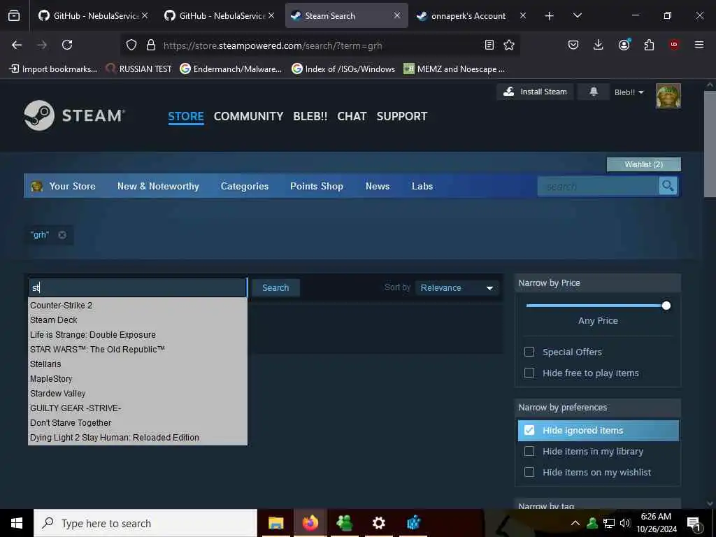
Task: Open File Explorer from the taskbar
Action: (x=275, y=523)
